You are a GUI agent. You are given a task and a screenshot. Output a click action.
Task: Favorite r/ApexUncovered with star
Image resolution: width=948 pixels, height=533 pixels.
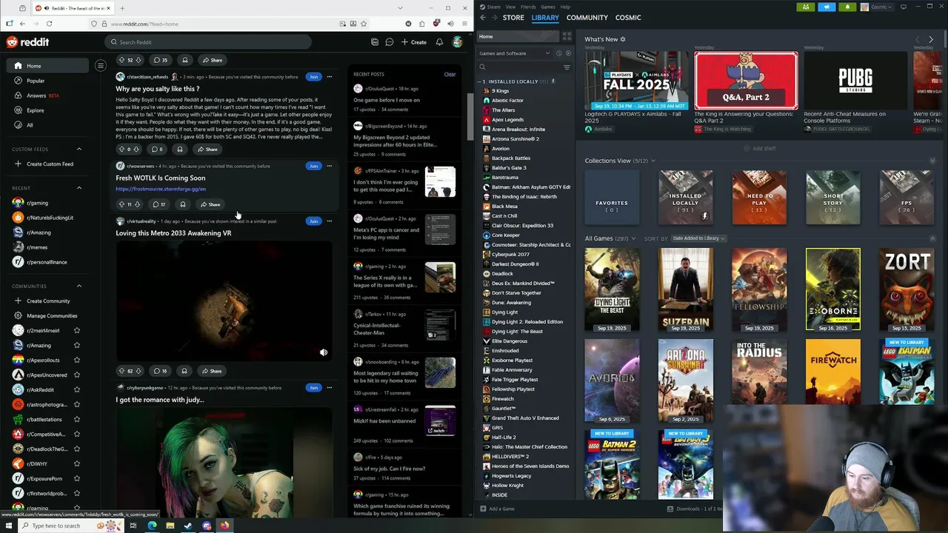pyautogui.click(x=76, y=375)
